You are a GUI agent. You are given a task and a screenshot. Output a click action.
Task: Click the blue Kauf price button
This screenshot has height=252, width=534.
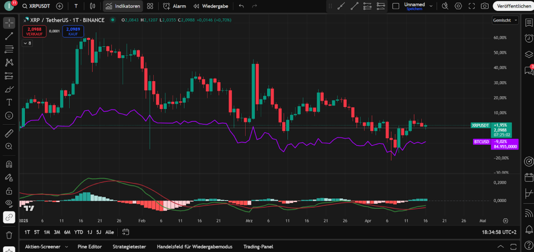(73, 31)
